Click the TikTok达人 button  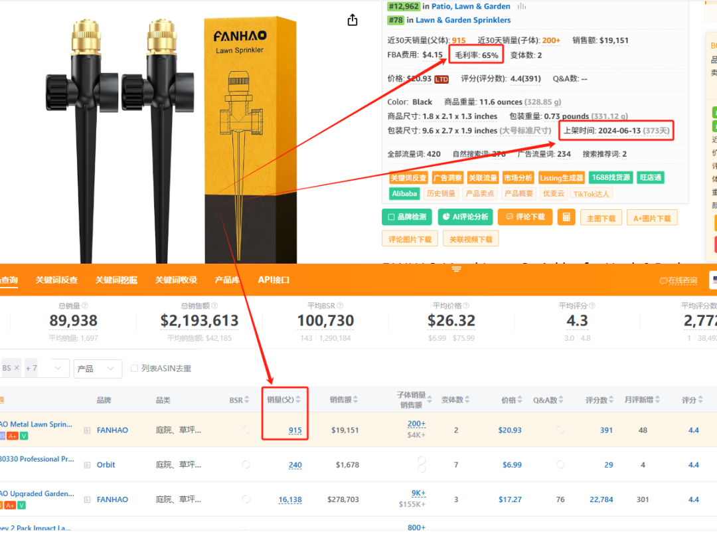click(x=592, y=193)
